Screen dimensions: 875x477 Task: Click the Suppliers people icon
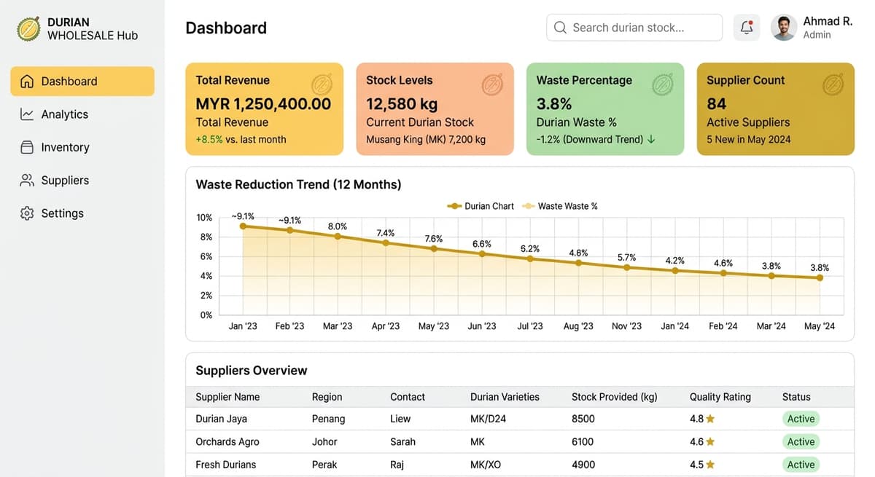point(28,180)
